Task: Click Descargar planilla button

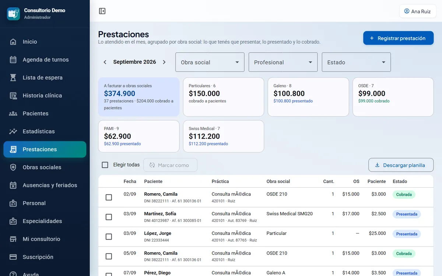Action: 401,165
